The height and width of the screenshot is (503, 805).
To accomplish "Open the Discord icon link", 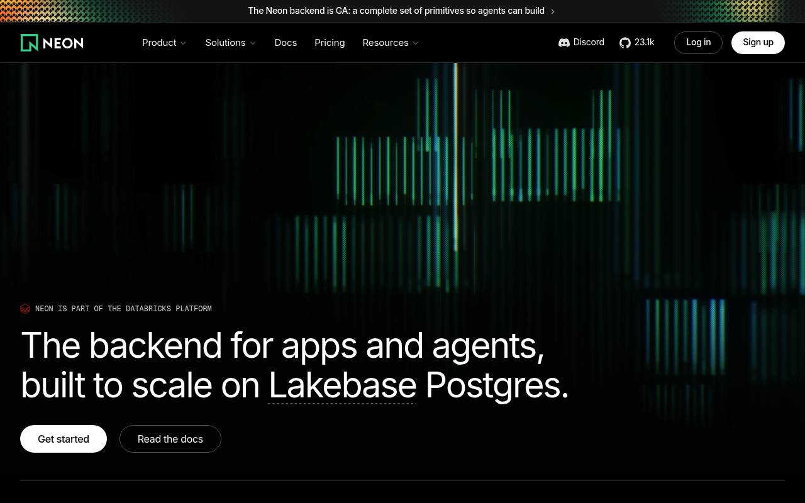I will [x=564, y=43].
